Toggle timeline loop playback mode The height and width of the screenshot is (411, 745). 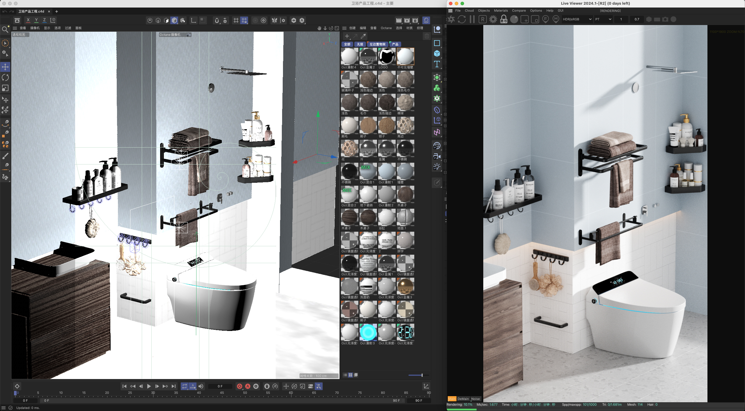pos(184,386)
